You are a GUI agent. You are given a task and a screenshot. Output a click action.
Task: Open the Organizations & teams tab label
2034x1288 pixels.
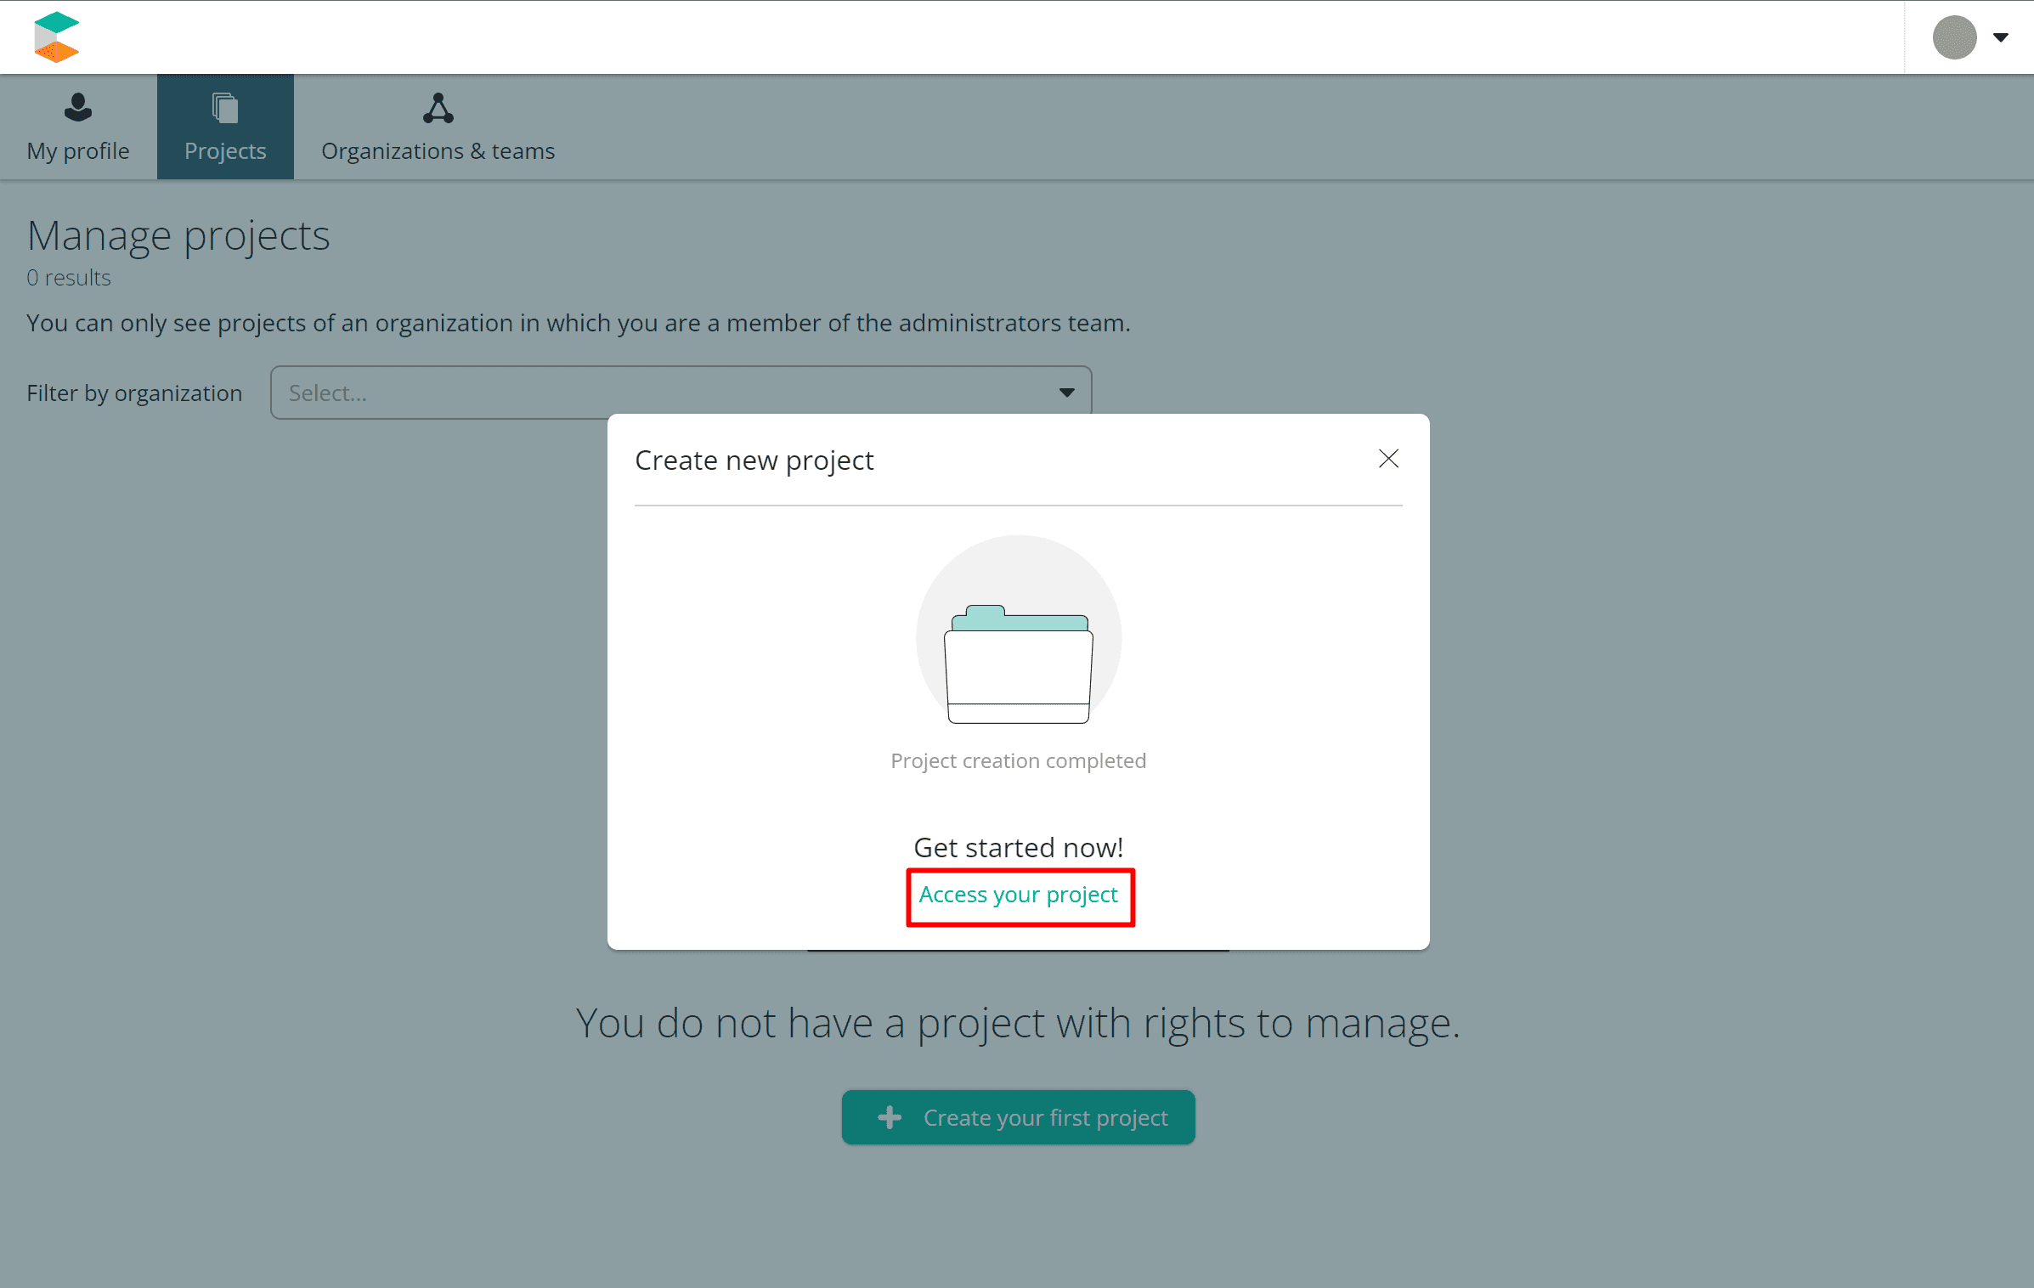click(x=438, y=151)
